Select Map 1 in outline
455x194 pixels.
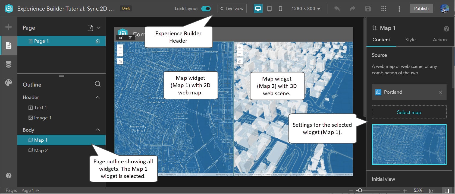click(x=61, y=140)
